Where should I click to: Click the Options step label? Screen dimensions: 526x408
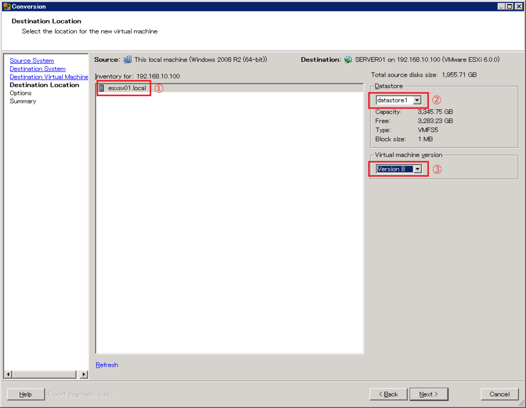point(21,93)
